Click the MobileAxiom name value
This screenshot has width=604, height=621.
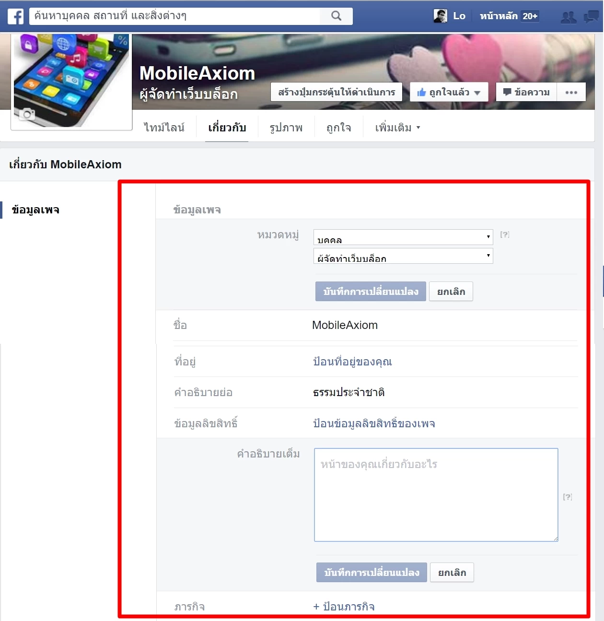(345, 325)
